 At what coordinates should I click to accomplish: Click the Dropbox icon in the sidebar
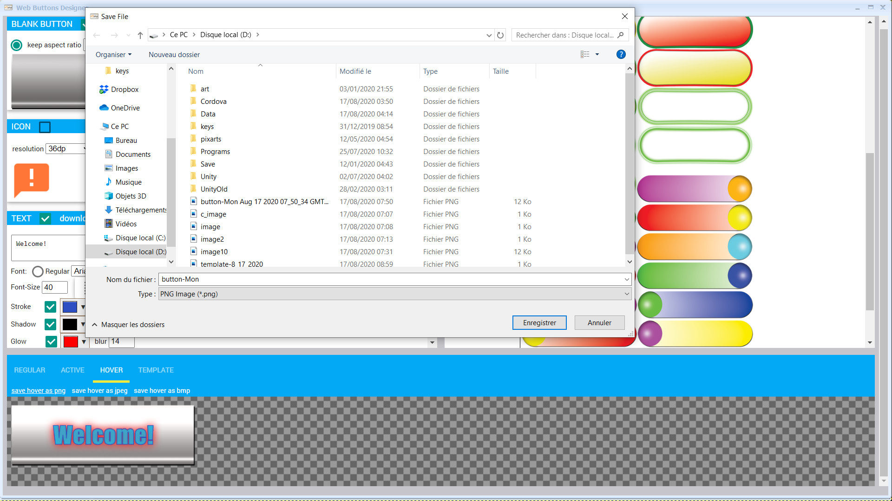click(x=104, y=89)
